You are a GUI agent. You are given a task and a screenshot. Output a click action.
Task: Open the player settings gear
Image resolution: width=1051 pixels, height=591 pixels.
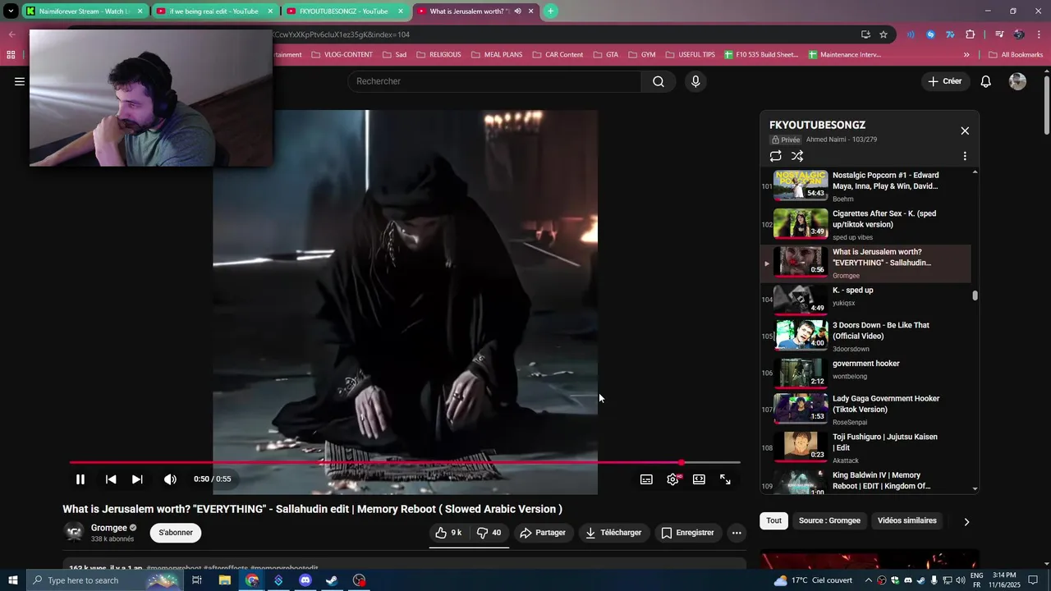(x=672, y=479)
